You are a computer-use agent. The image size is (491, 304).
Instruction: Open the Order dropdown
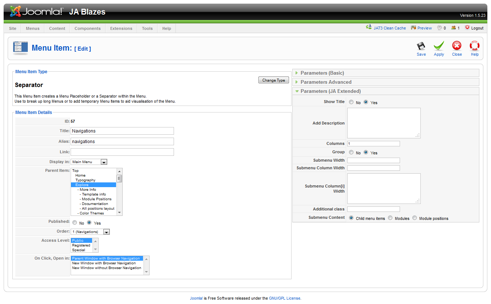[106, 232]
